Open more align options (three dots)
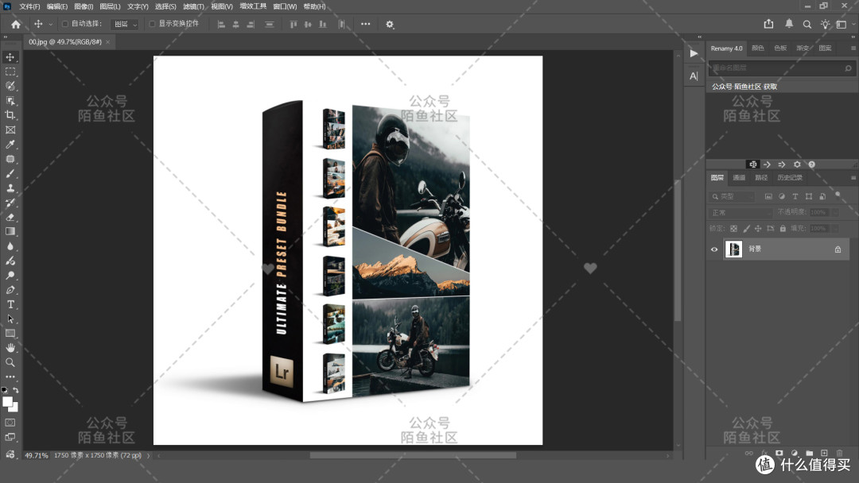 [x=365, y=24]
